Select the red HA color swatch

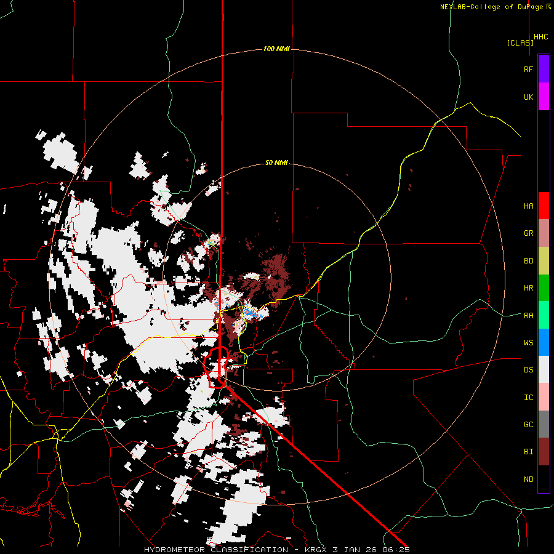[x=544, y=206]
